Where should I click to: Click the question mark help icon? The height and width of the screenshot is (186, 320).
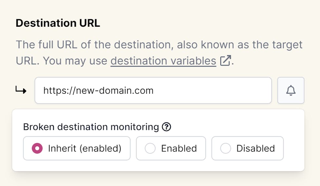167,127
